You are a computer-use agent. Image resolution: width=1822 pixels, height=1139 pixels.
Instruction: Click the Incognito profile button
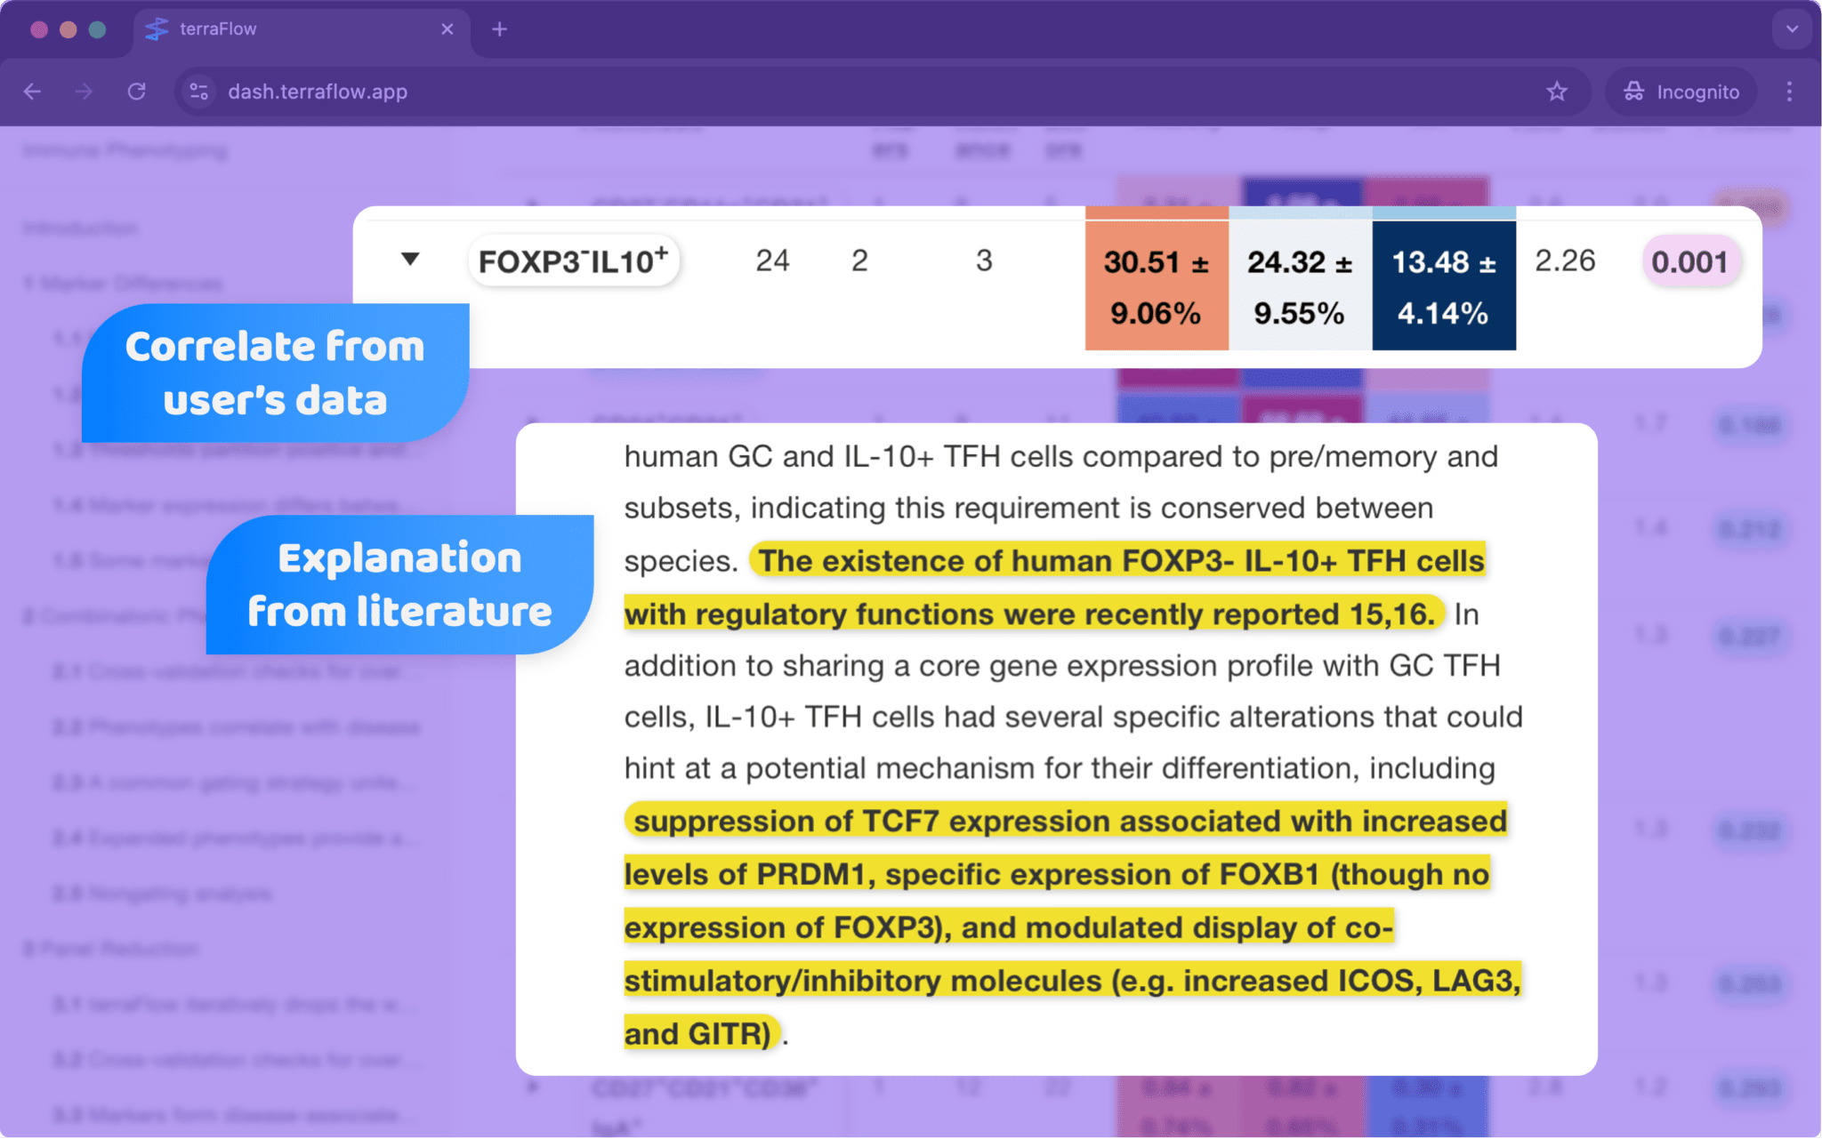coord(1681,92)
